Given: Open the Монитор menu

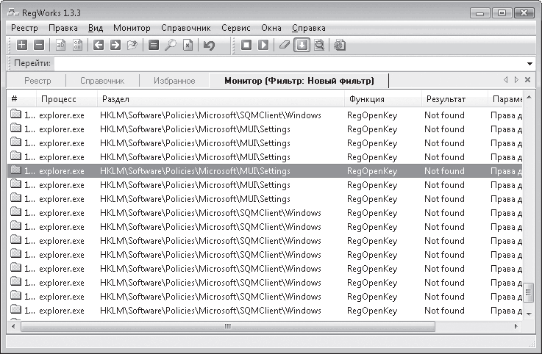Looking at the screenshot, I should pos(132,28).
